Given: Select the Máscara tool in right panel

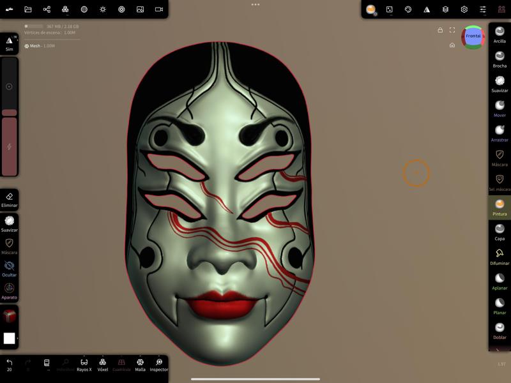Looking at the screenshot, I should 500,158.
